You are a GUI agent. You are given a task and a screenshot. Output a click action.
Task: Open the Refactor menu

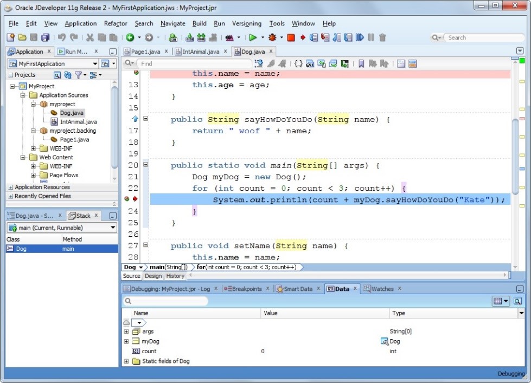coord(116,23)
